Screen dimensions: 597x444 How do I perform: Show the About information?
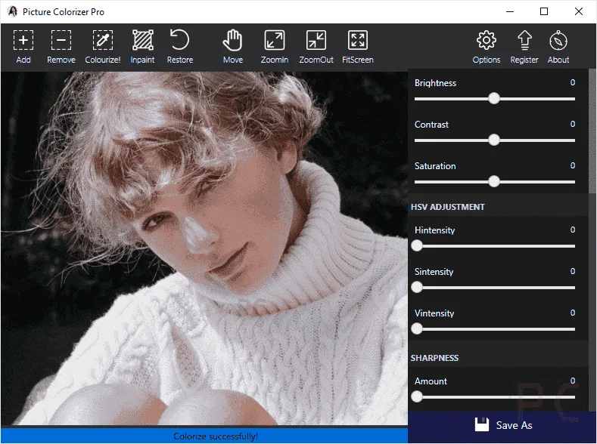click(558, 47)
